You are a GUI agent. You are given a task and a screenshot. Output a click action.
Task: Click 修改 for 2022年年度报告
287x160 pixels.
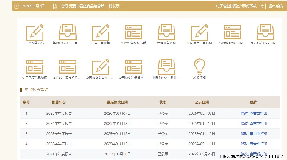(x=244, y=144)
